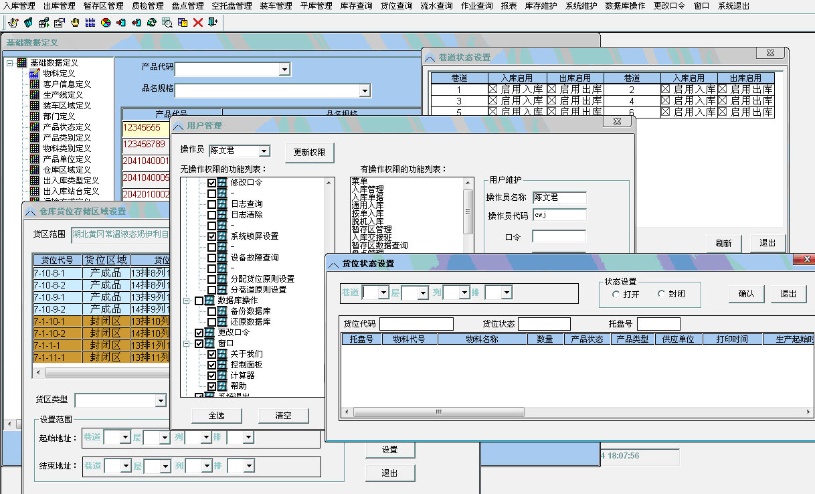This screenshot has height=494, width=815.
Task: Click the hand-with-pencil toolbar icon
Action: (13, 23)
